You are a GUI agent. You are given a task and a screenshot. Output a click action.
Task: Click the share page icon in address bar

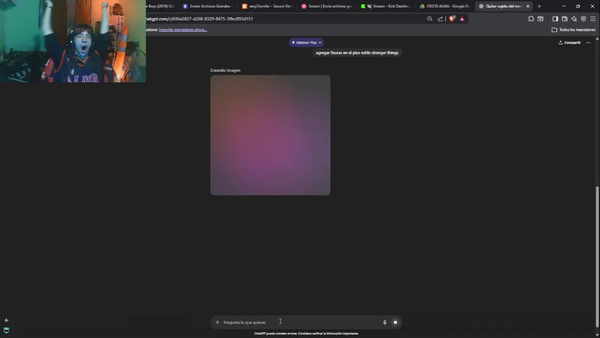coord(440,19)
